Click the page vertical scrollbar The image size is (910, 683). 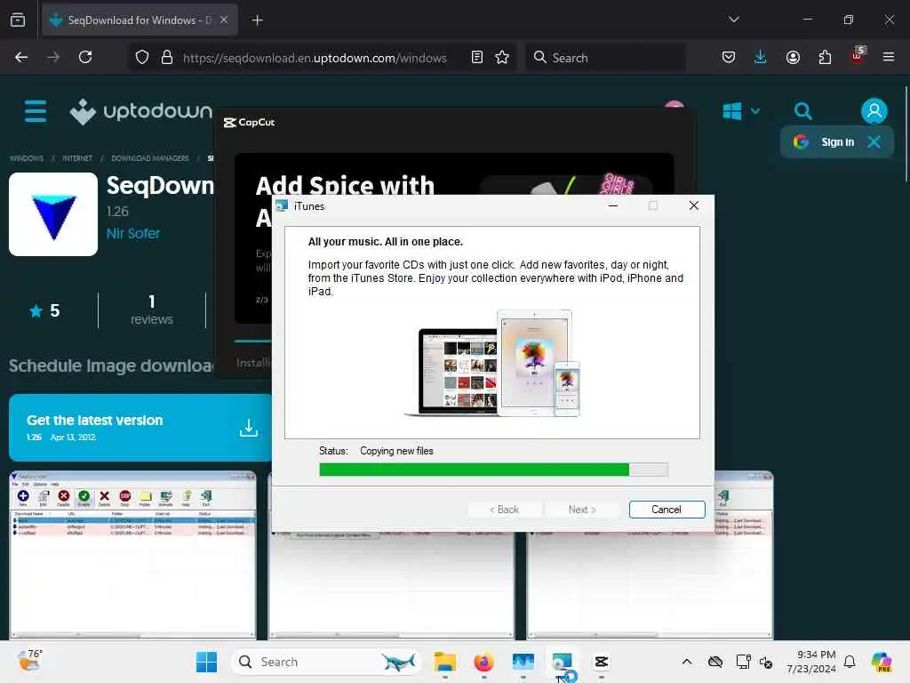tap(906, 133)
